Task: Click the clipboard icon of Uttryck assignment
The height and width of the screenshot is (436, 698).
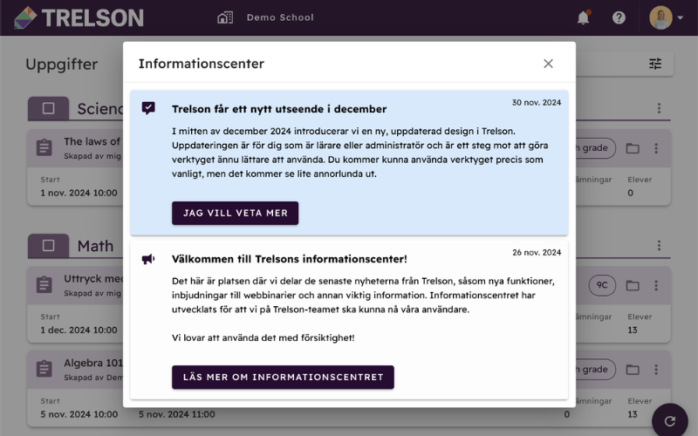Action: [x=44, y=285]
